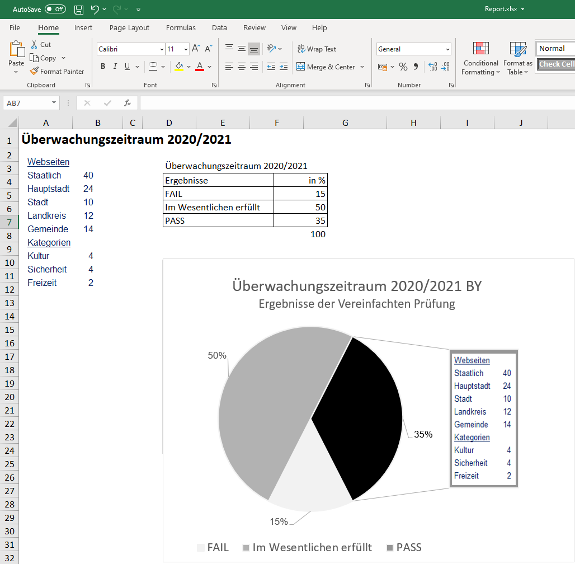
Task: Switch to the Formulas tab
Action: 181,28
